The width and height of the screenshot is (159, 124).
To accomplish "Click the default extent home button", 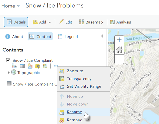I will pyautogui.click(x=119, y=49).
